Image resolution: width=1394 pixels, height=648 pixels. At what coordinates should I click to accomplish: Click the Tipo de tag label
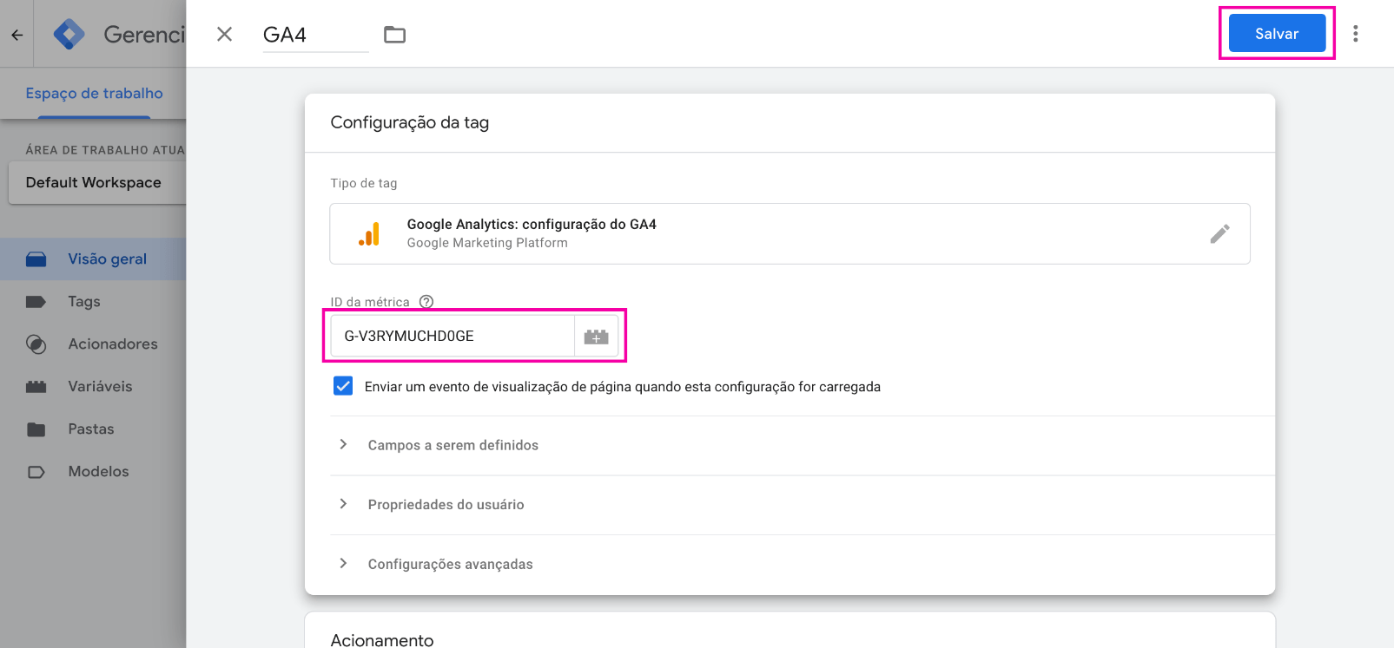tap(364, 183)
